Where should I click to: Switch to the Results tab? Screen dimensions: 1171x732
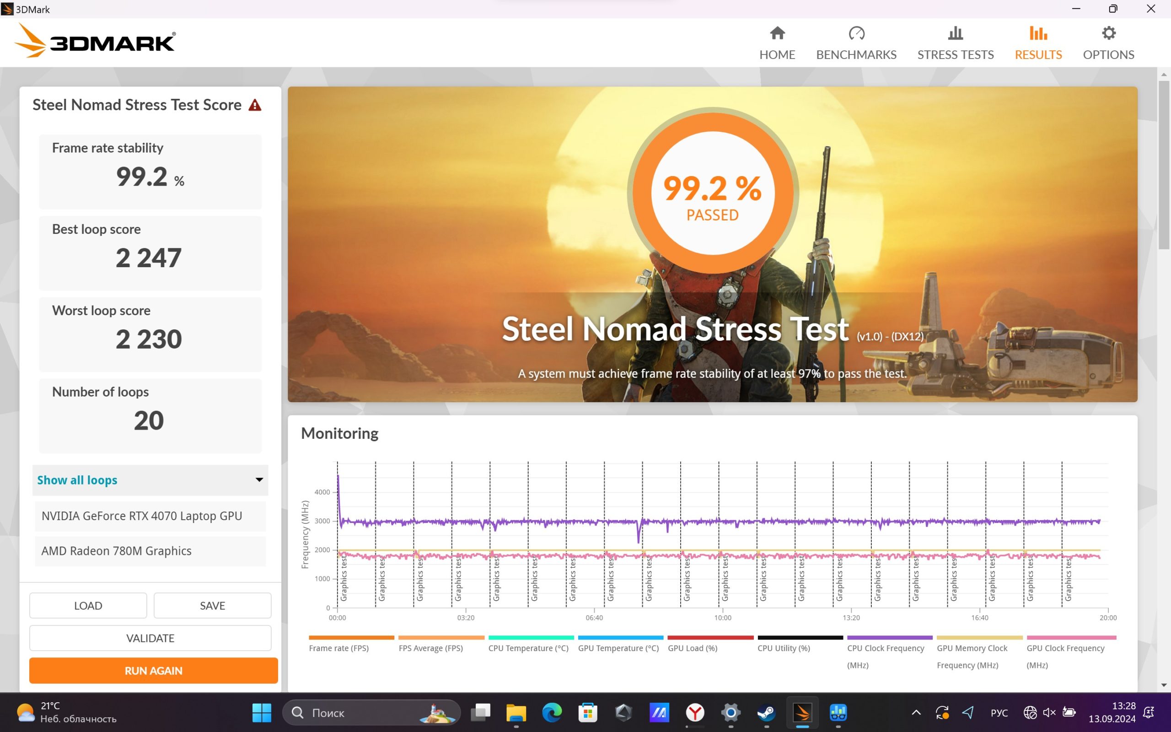coord(1038,43)
